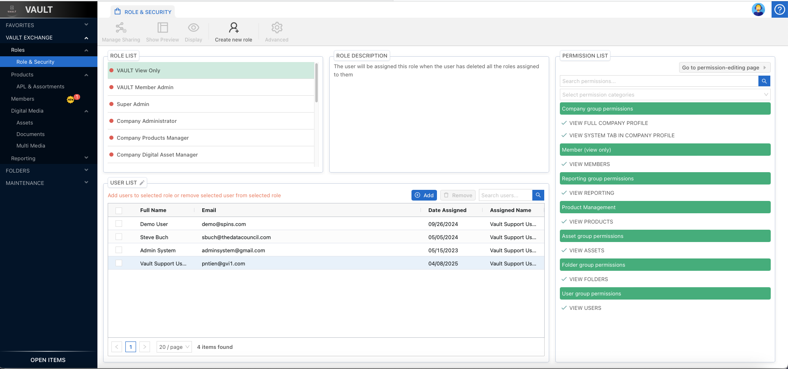Switch to the ROLE & SECURITY tab

[143, 12]
